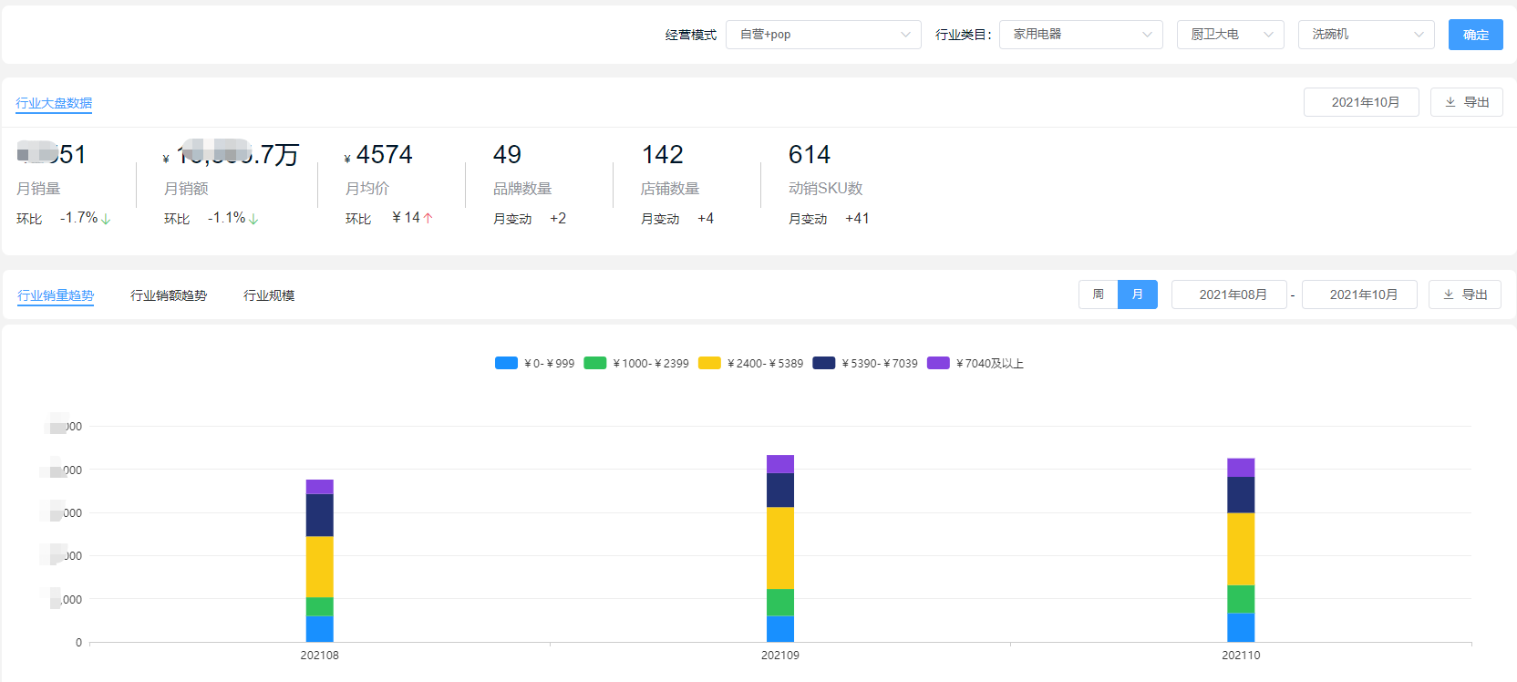Toggle ¥0-¥999 blue legend series
Screen dimensions: 1517x682
tap(534, 363)
